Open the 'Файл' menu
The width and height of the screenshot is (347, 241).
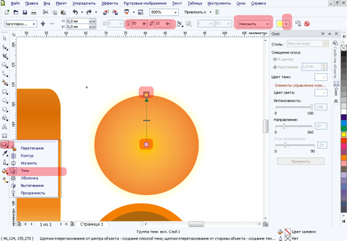[x=15, y=3]
